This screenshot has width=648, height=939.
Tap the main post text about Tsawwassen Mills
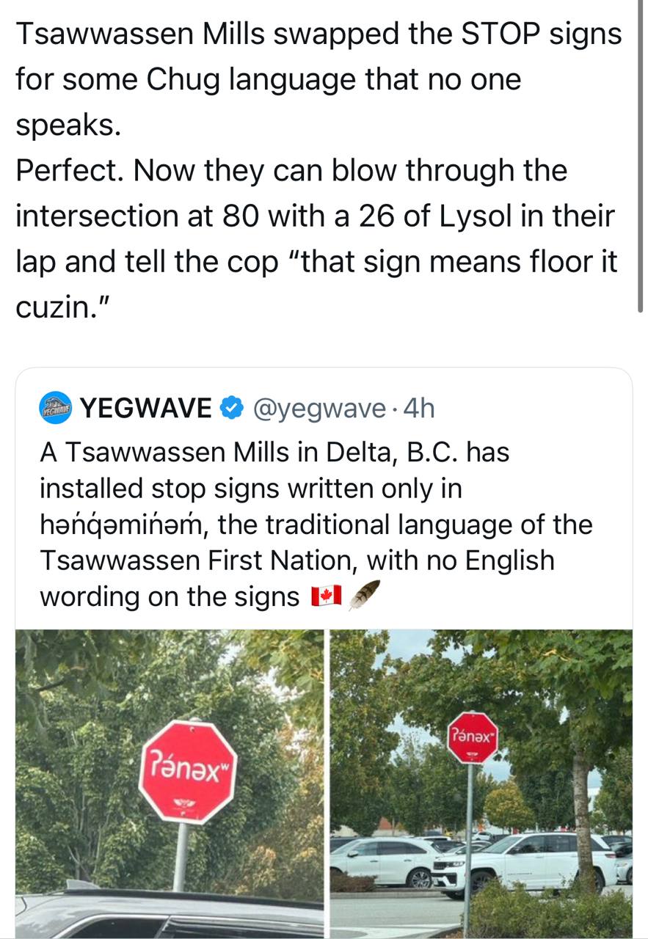click(x=318, y=169)
